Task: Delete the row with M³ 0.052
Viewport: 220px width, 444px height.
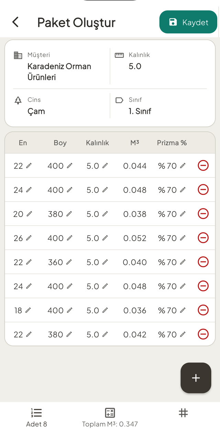Action: point(203,238)
